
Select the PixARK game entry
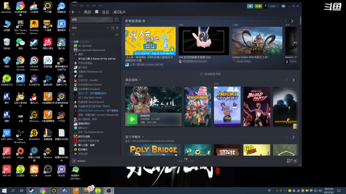pos(88,80)
